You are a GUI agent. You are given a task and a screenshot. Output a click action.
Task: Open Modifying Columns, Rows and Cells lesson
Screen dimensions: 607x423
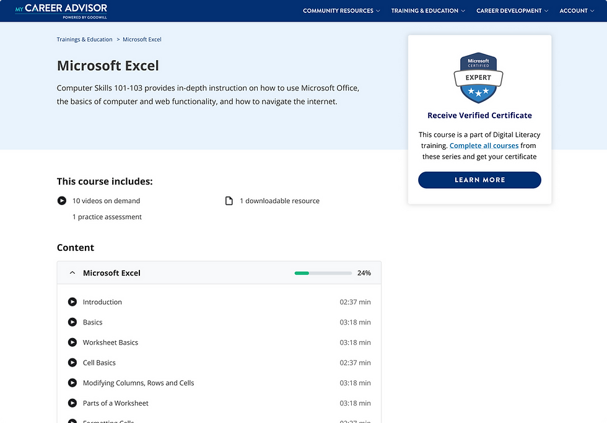(x=138, y=383)
